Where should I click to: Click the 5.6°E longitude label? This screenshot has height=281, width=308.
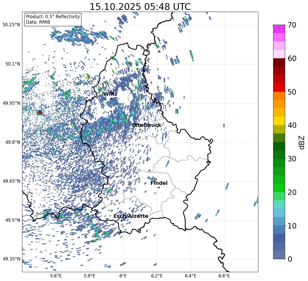point(56,276)
